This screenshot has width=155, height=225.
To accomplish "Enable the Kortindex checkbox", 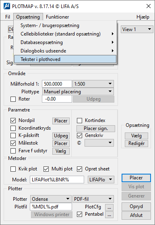I will [79, 120].
